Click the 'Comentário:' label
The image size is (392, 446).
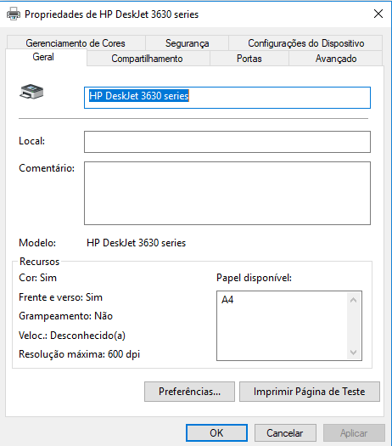(47, 168)
